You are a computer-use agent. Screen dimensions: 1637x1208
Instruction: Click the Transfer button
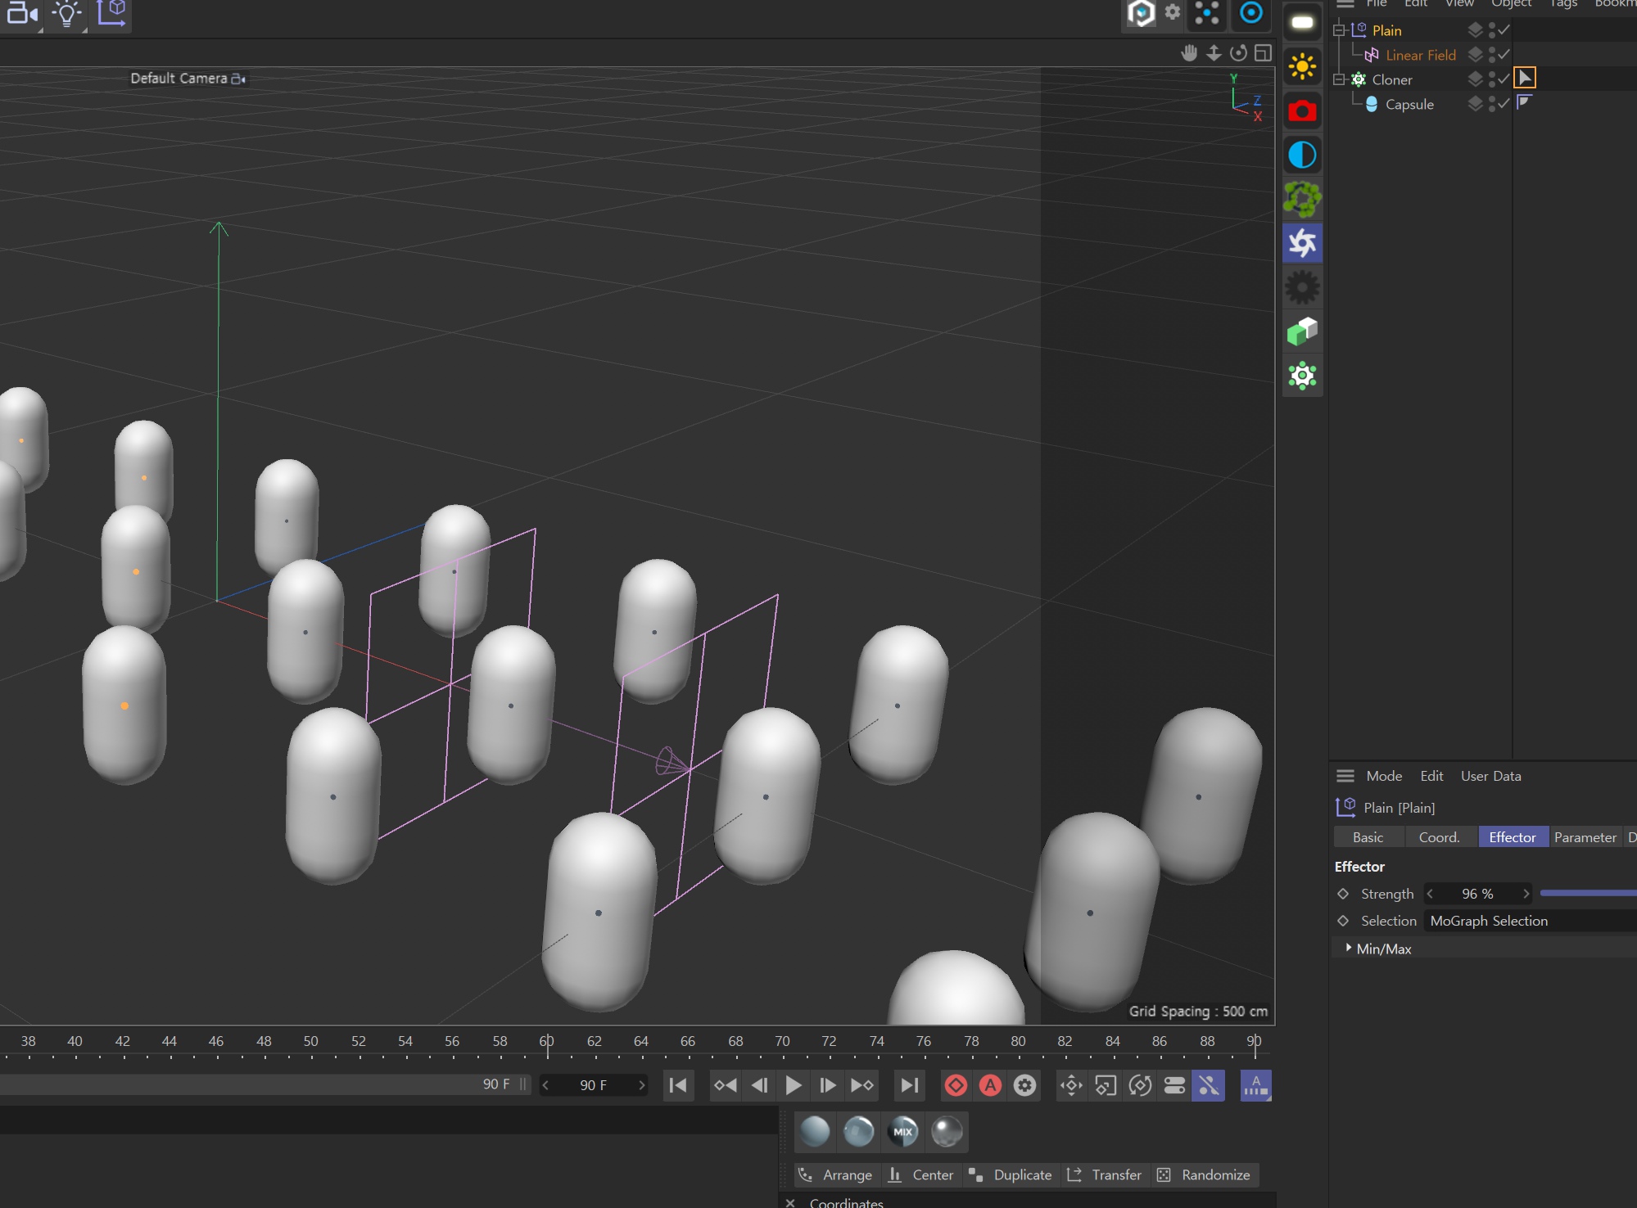coord(1105,1175)
